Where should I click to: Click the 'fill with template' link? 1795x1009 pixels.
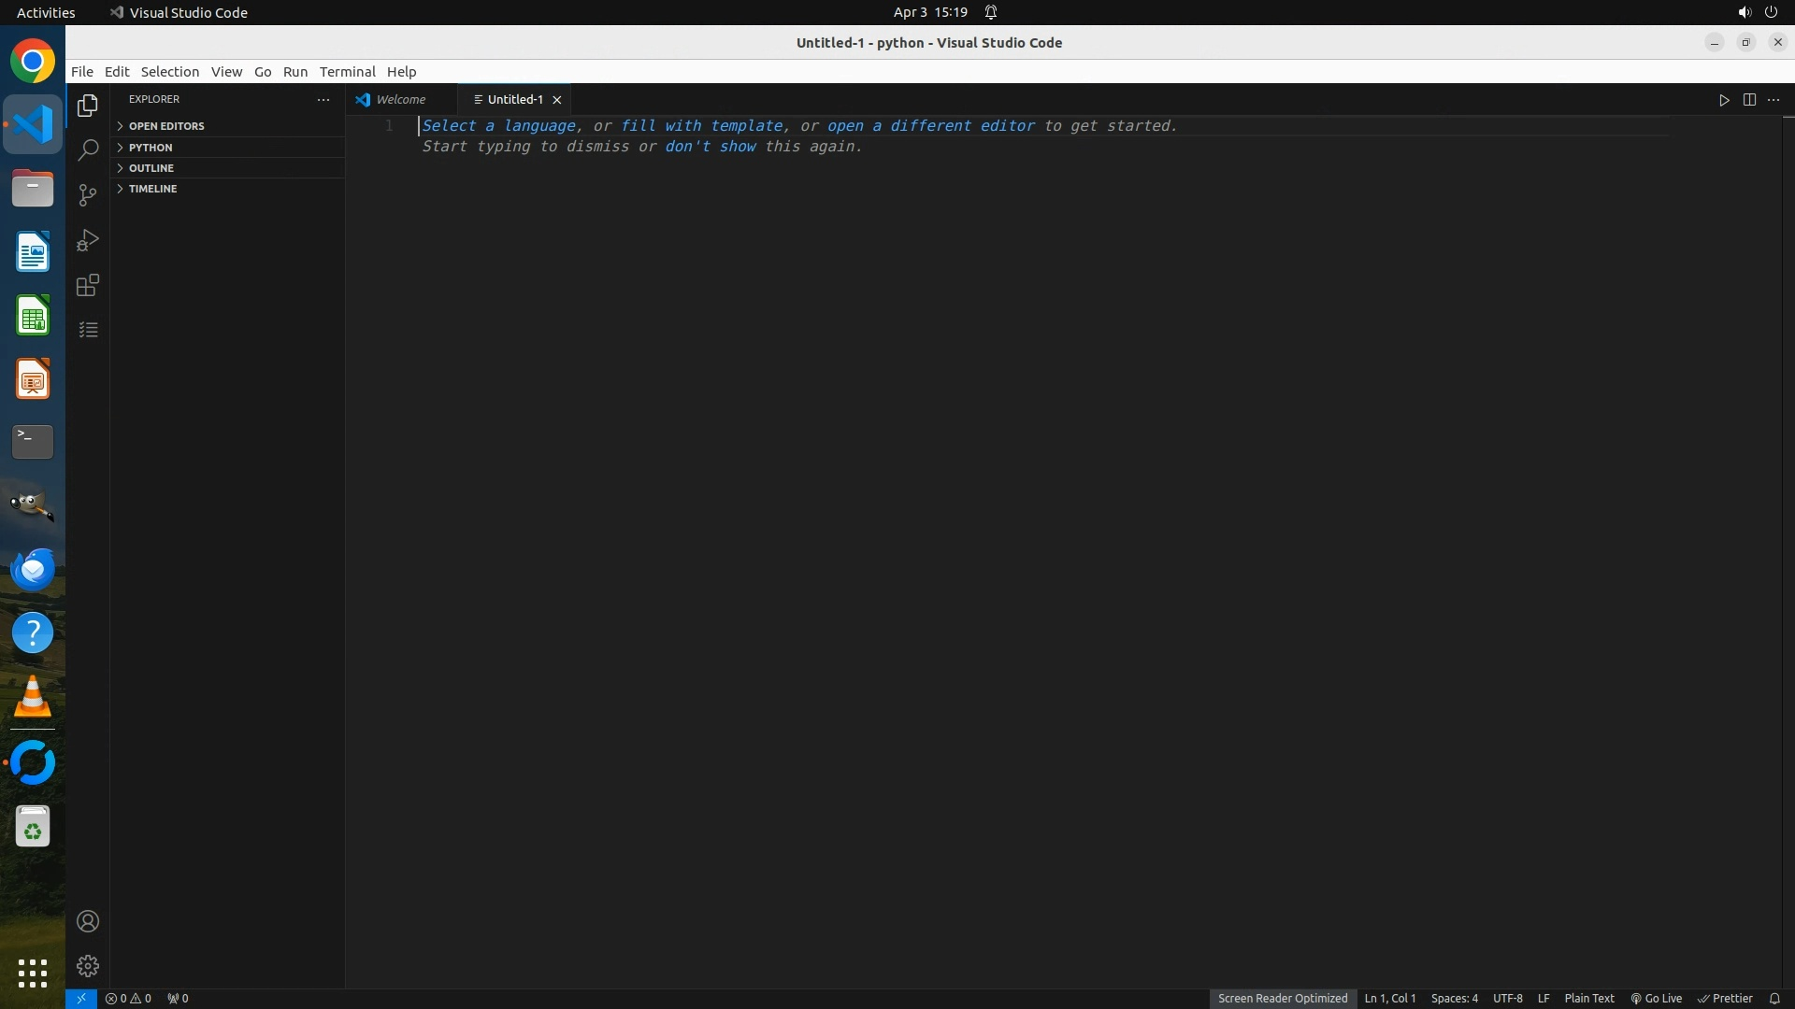coord(701,126)
